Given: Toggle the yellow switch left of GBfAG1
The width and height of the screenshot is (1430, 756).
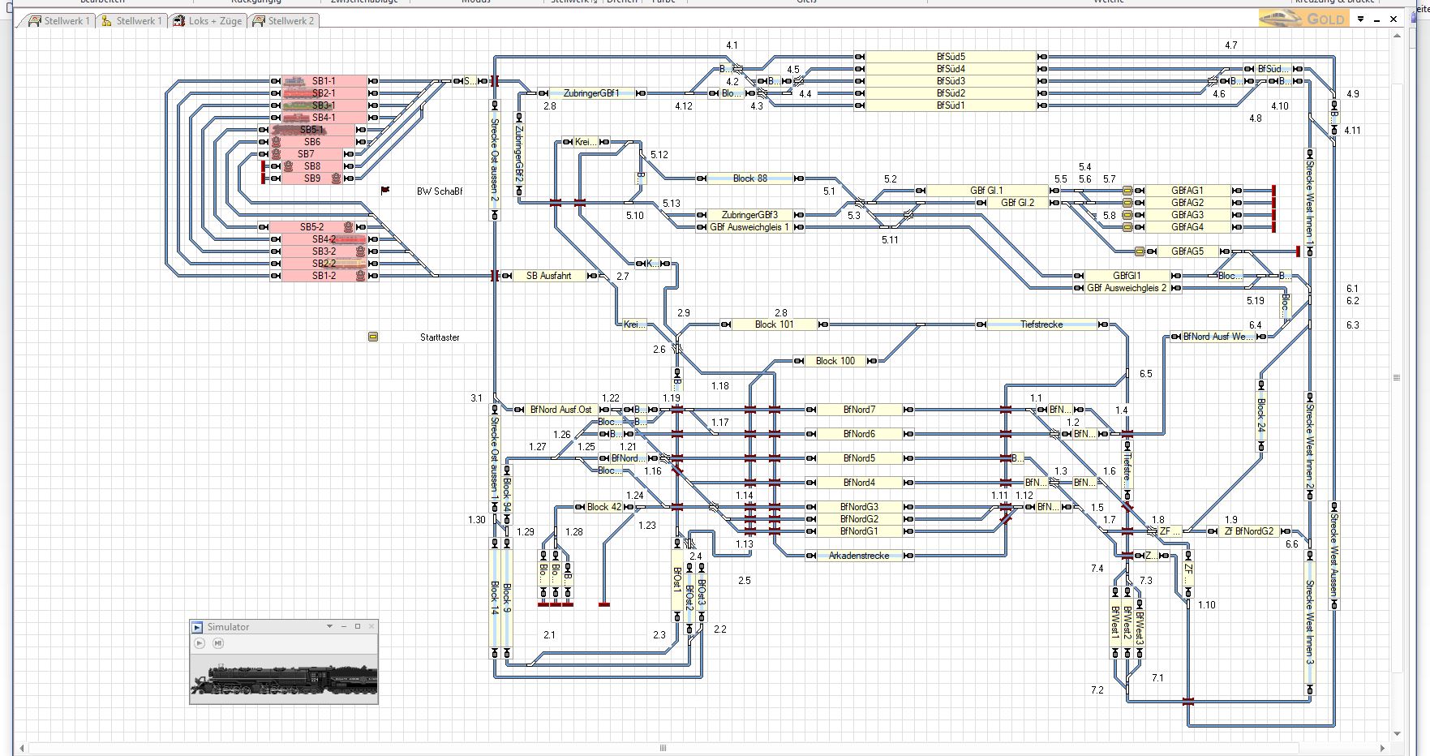Looking at the screenshot, I should 1127,191.
